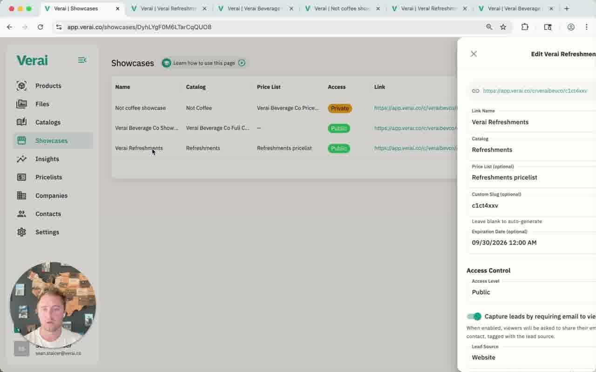Collapse the sidebar menu icon

[x=82, y=60]
